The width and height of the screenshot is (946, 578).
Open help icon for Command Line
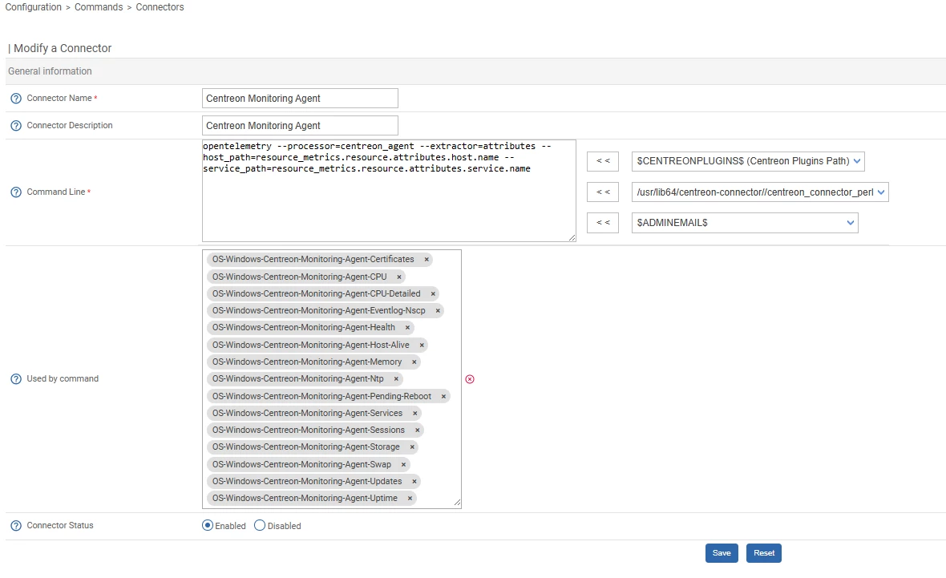(x=16, y=192)
